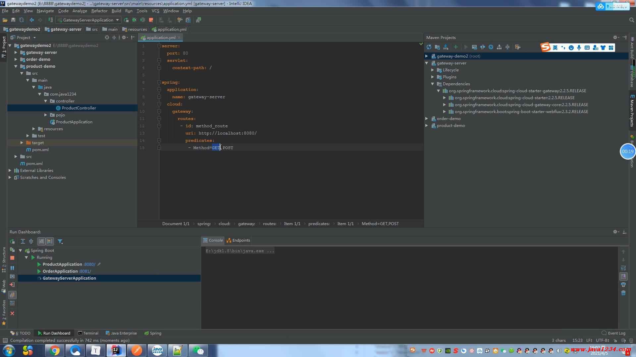Screen dimensions: 636x357
Task: Add a Maven project with plus icon
Action: coord(455,47)
